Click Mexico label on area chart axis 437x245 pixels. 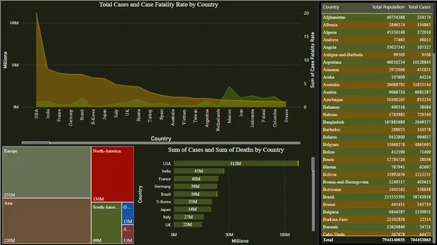point(229,116)
